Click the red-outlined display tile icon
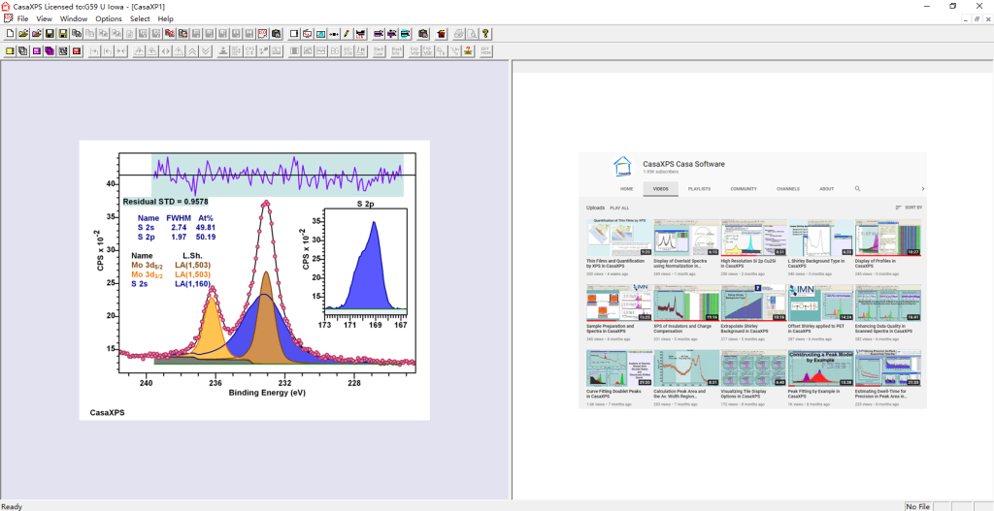994x511 pixels. tap(308, 34)
